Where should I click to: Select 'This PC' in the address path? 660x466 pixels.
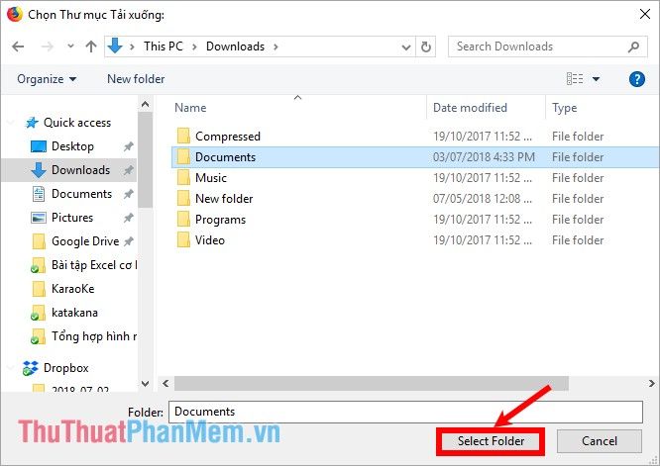click(164, 47)
